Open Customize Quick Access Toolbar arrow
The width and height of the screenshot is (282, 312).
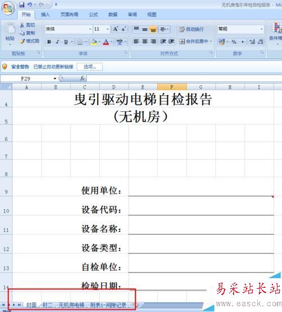click(56, 5)
